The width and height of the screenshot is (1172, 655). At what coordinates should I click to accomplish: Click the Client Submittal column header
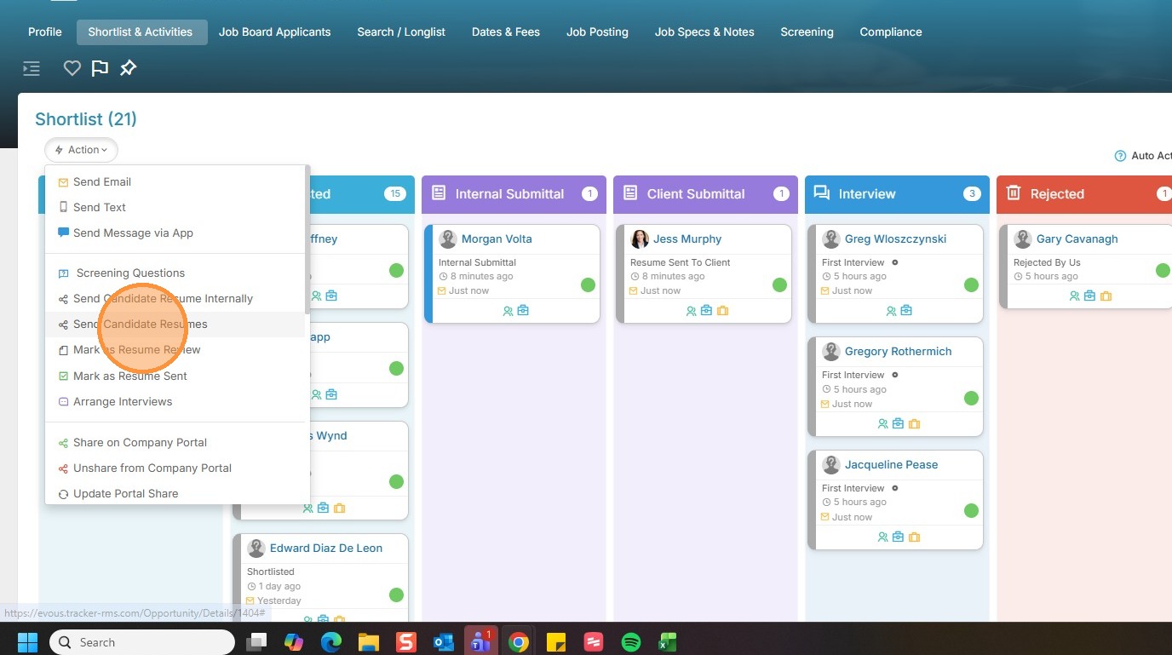coord(705,194)
